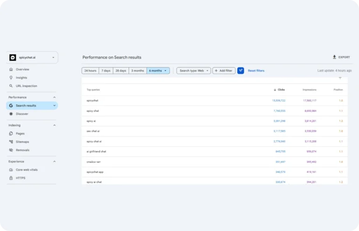Collapse the Indexing section
Viewport: 359px width, 231px height.
point(54,125)
